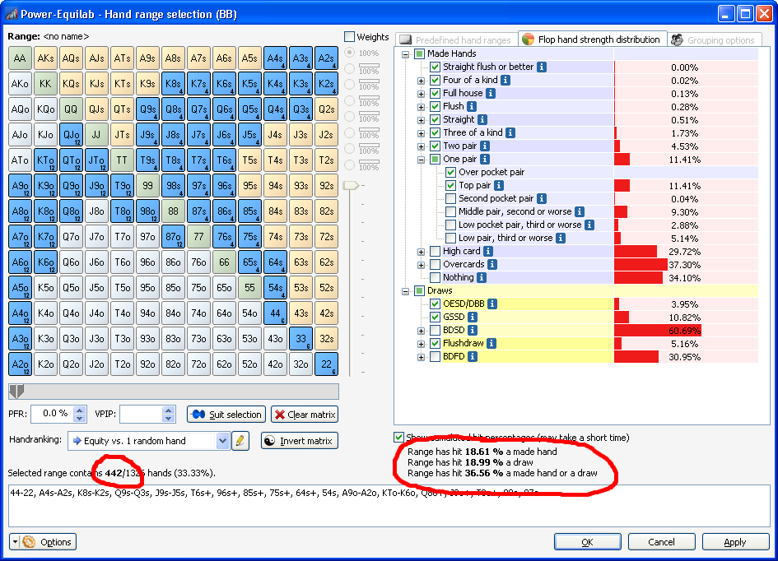
Task: Click the info icon beside Second pocket pair
Action: (x=542, y=199)
